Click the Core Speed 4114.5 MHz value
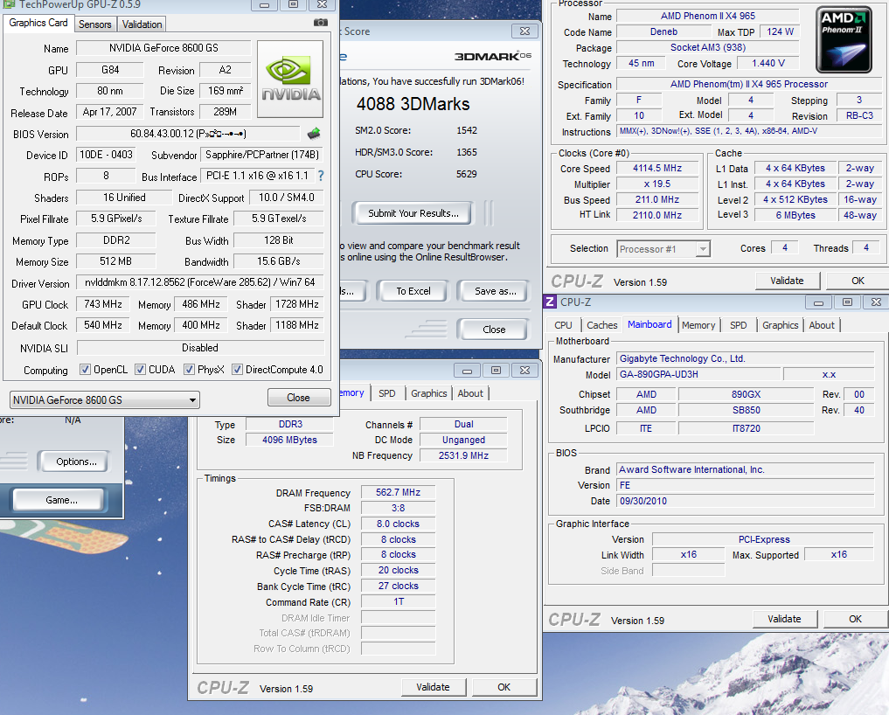Viewport: 889px width, 715px height. click(657, 169)
